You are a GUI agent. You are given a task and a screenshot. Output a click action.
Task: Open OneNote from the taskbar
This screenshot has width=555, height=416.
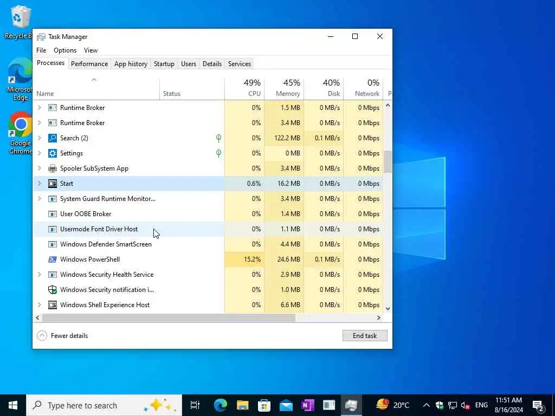pos(308,405)
